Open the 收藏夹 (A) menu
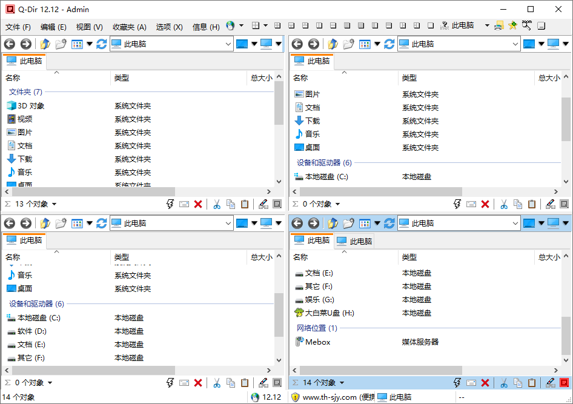This screenshot has width=573, height=404. tap(129, 27)
